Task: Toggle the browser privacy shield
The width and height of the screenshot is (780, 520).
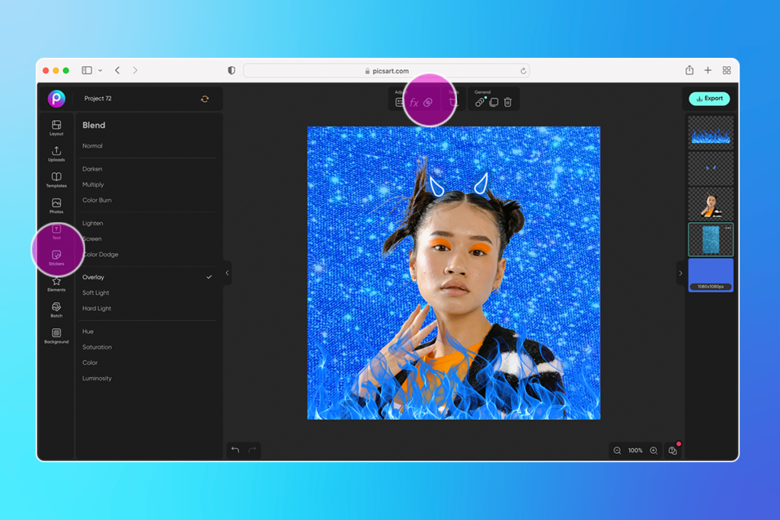Action: tap(231, 70)
